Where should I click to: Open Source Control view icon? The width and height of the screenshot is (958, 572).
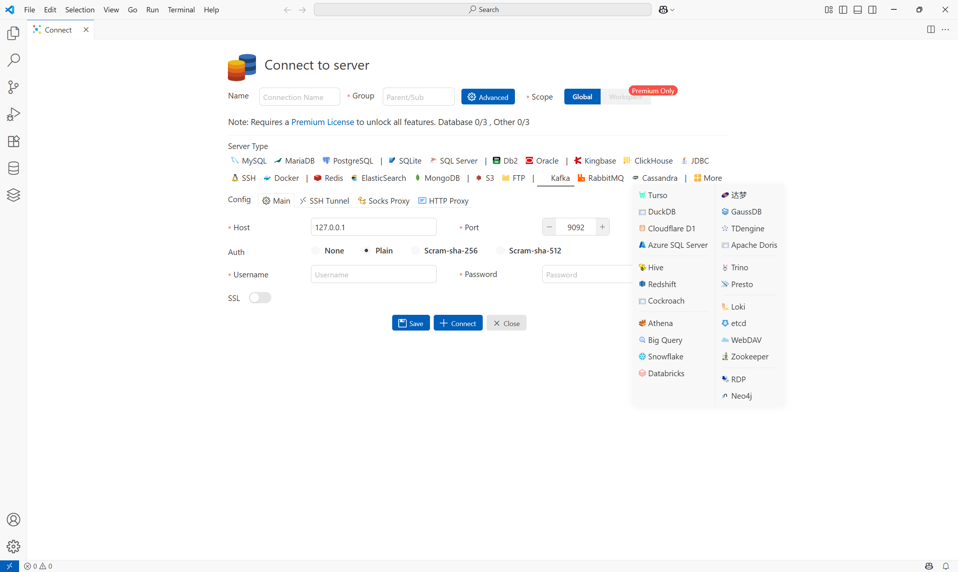click(13, 87)
